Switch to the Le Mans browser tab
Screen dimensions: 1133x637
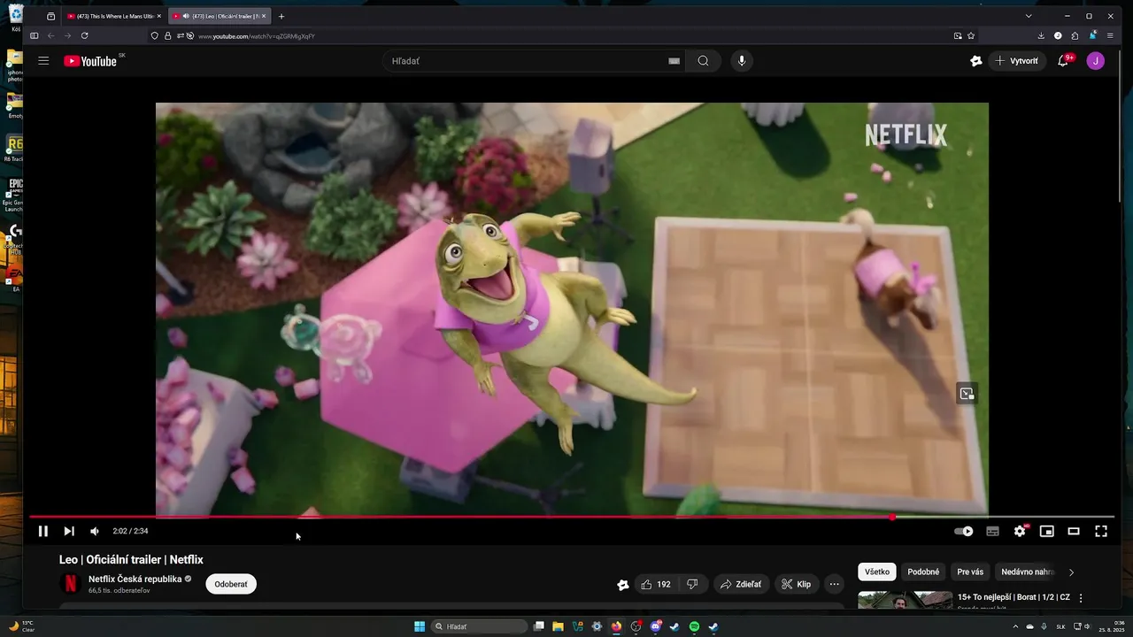pyautogui.click(x=112, y=16)
